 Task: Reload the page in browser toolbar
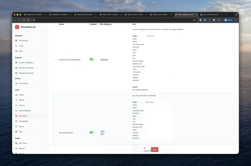pyautogui.click(x=24, y=20)
